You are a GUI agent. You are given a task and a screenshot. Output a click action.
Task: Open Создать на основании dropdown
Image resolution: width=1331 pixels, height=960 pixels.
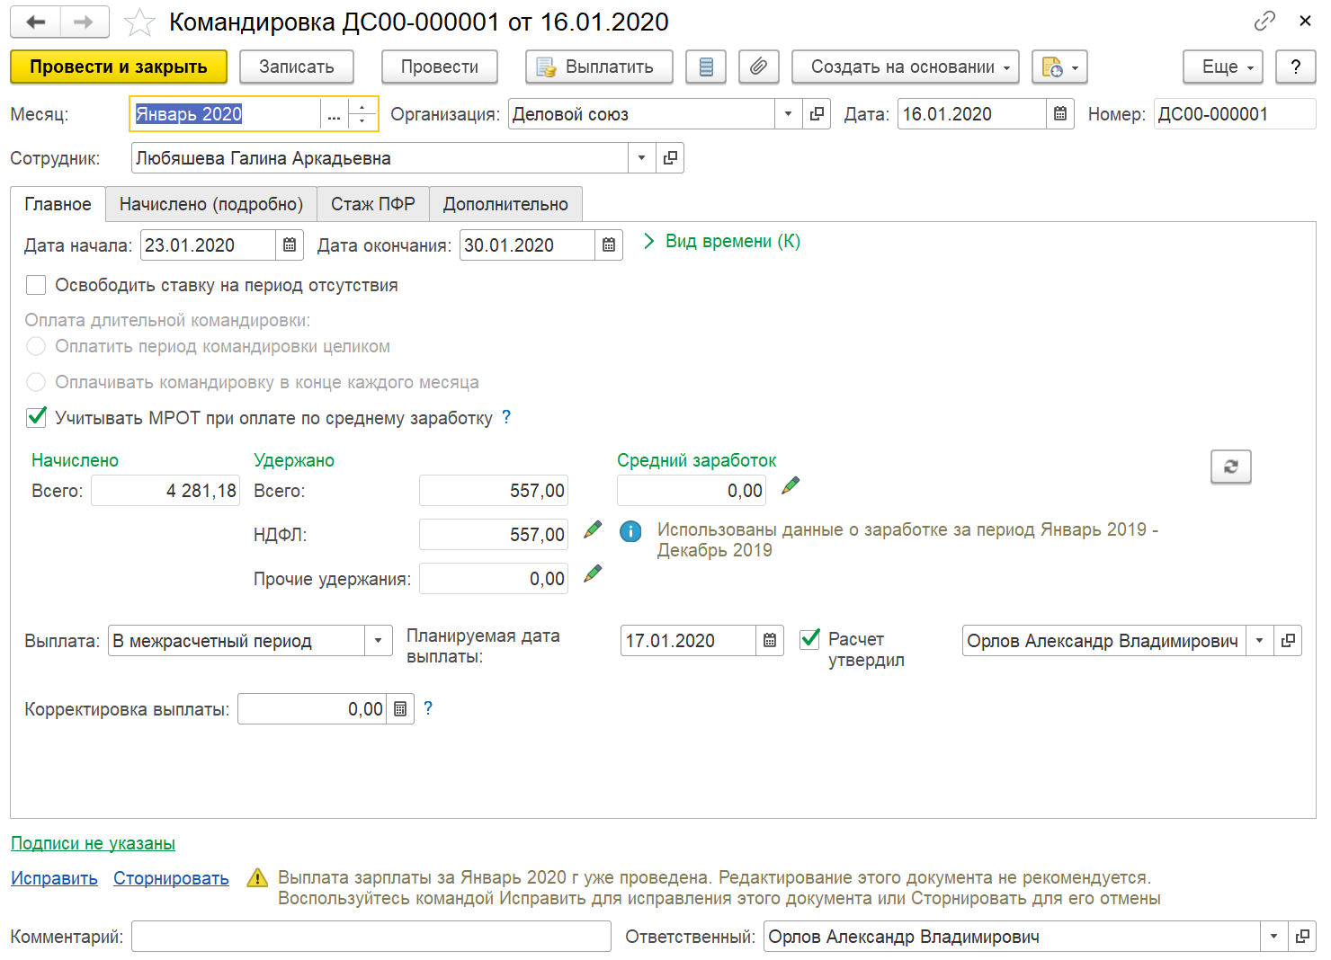pos(906,67)
